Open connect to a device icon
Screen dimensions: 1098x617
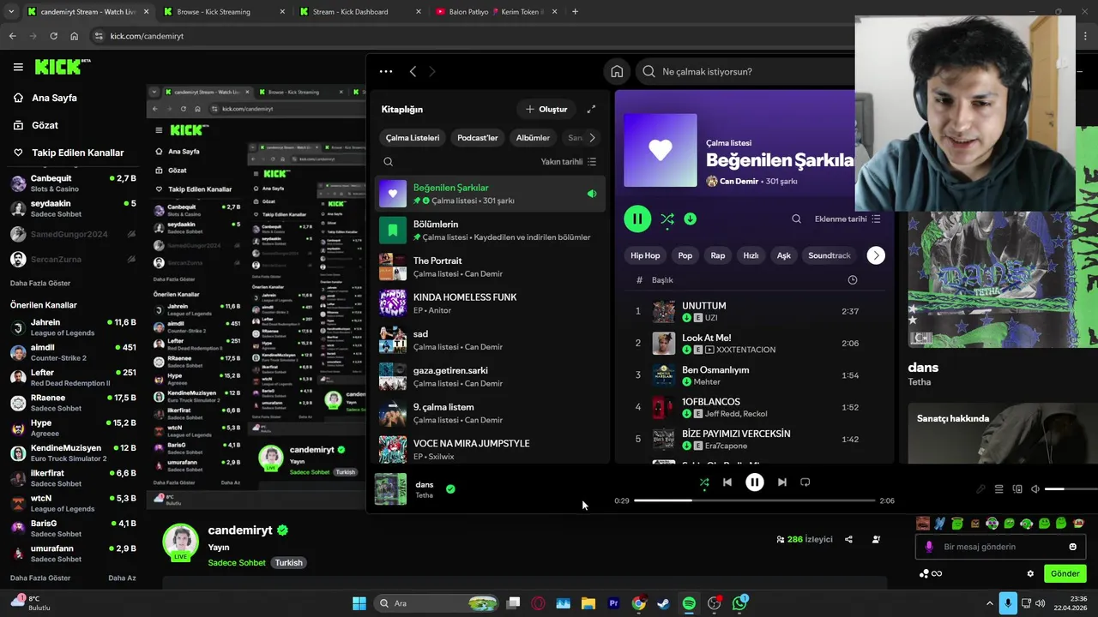click(x=1017, y=489)
